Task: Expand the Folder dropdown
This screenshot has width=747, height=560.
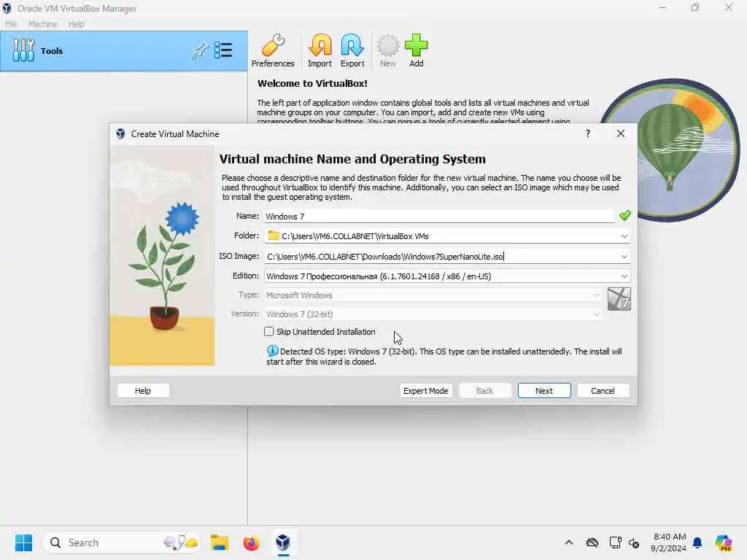Action: click(x=624, y=236)
